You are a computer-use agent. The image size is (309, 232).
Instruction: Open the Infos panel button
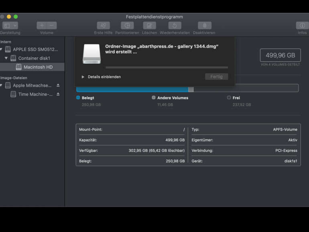click(302, 25)
